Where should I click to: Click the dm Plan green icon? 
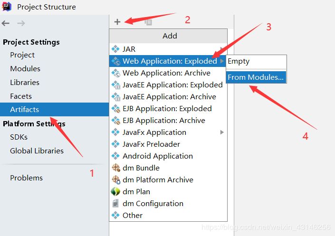(x=115, y=191)
